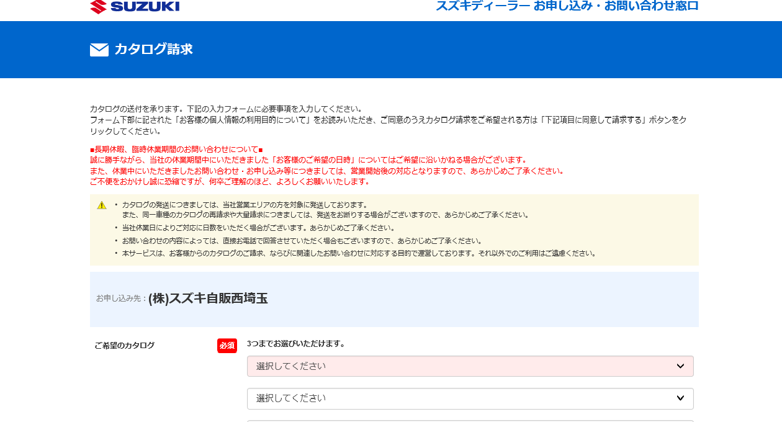Click the red 必須 required badge

coord(227,346)
